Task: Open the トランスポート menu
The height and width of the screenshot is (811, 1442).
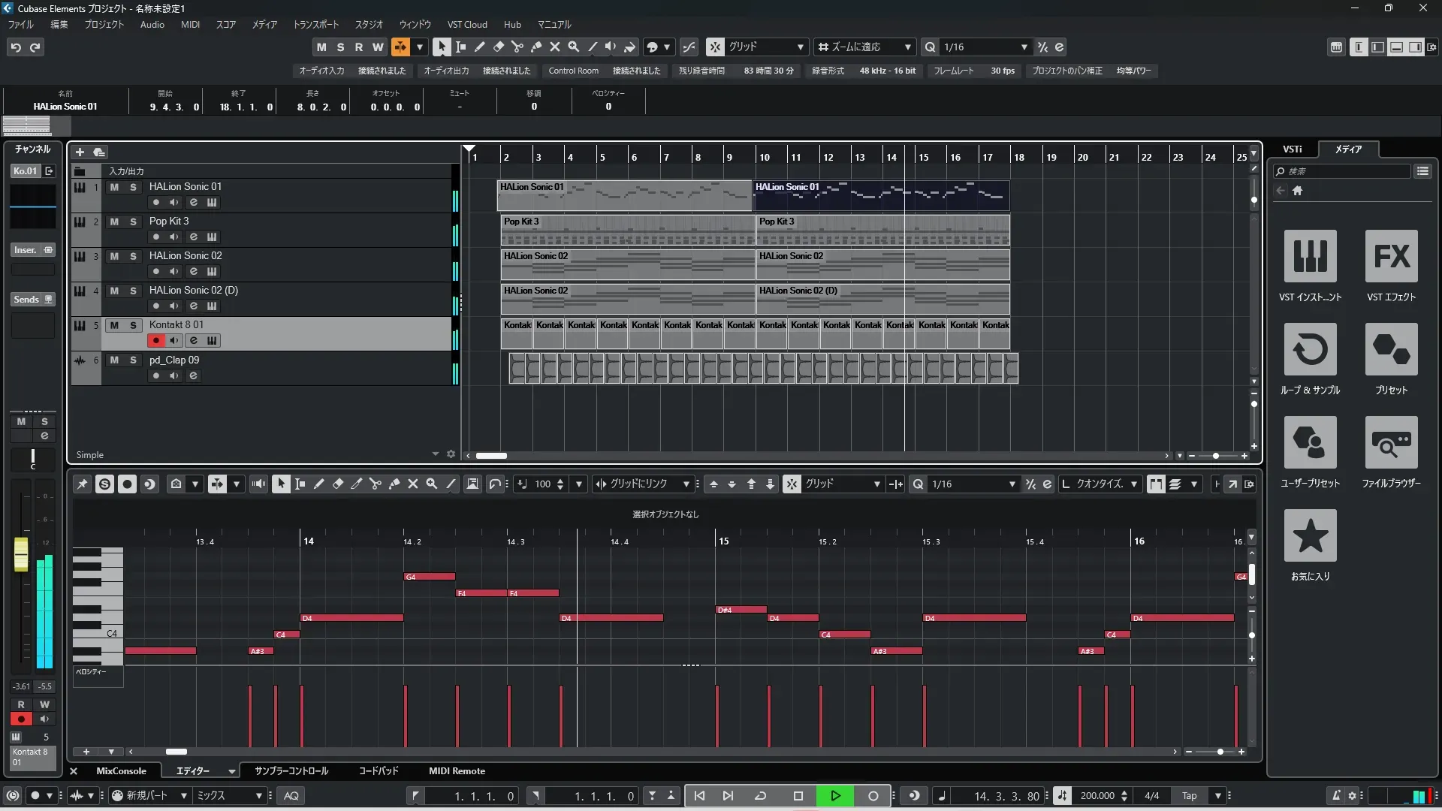Action: tap(315, 25)
